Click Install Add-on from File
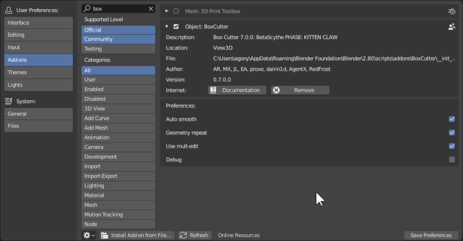Image resolution: width=463 pixels, height=241 pixels. (x=137, y=235)
